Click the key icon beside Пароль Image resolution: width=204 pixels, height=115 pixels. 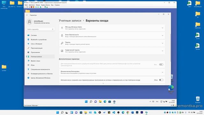[62, 43]
